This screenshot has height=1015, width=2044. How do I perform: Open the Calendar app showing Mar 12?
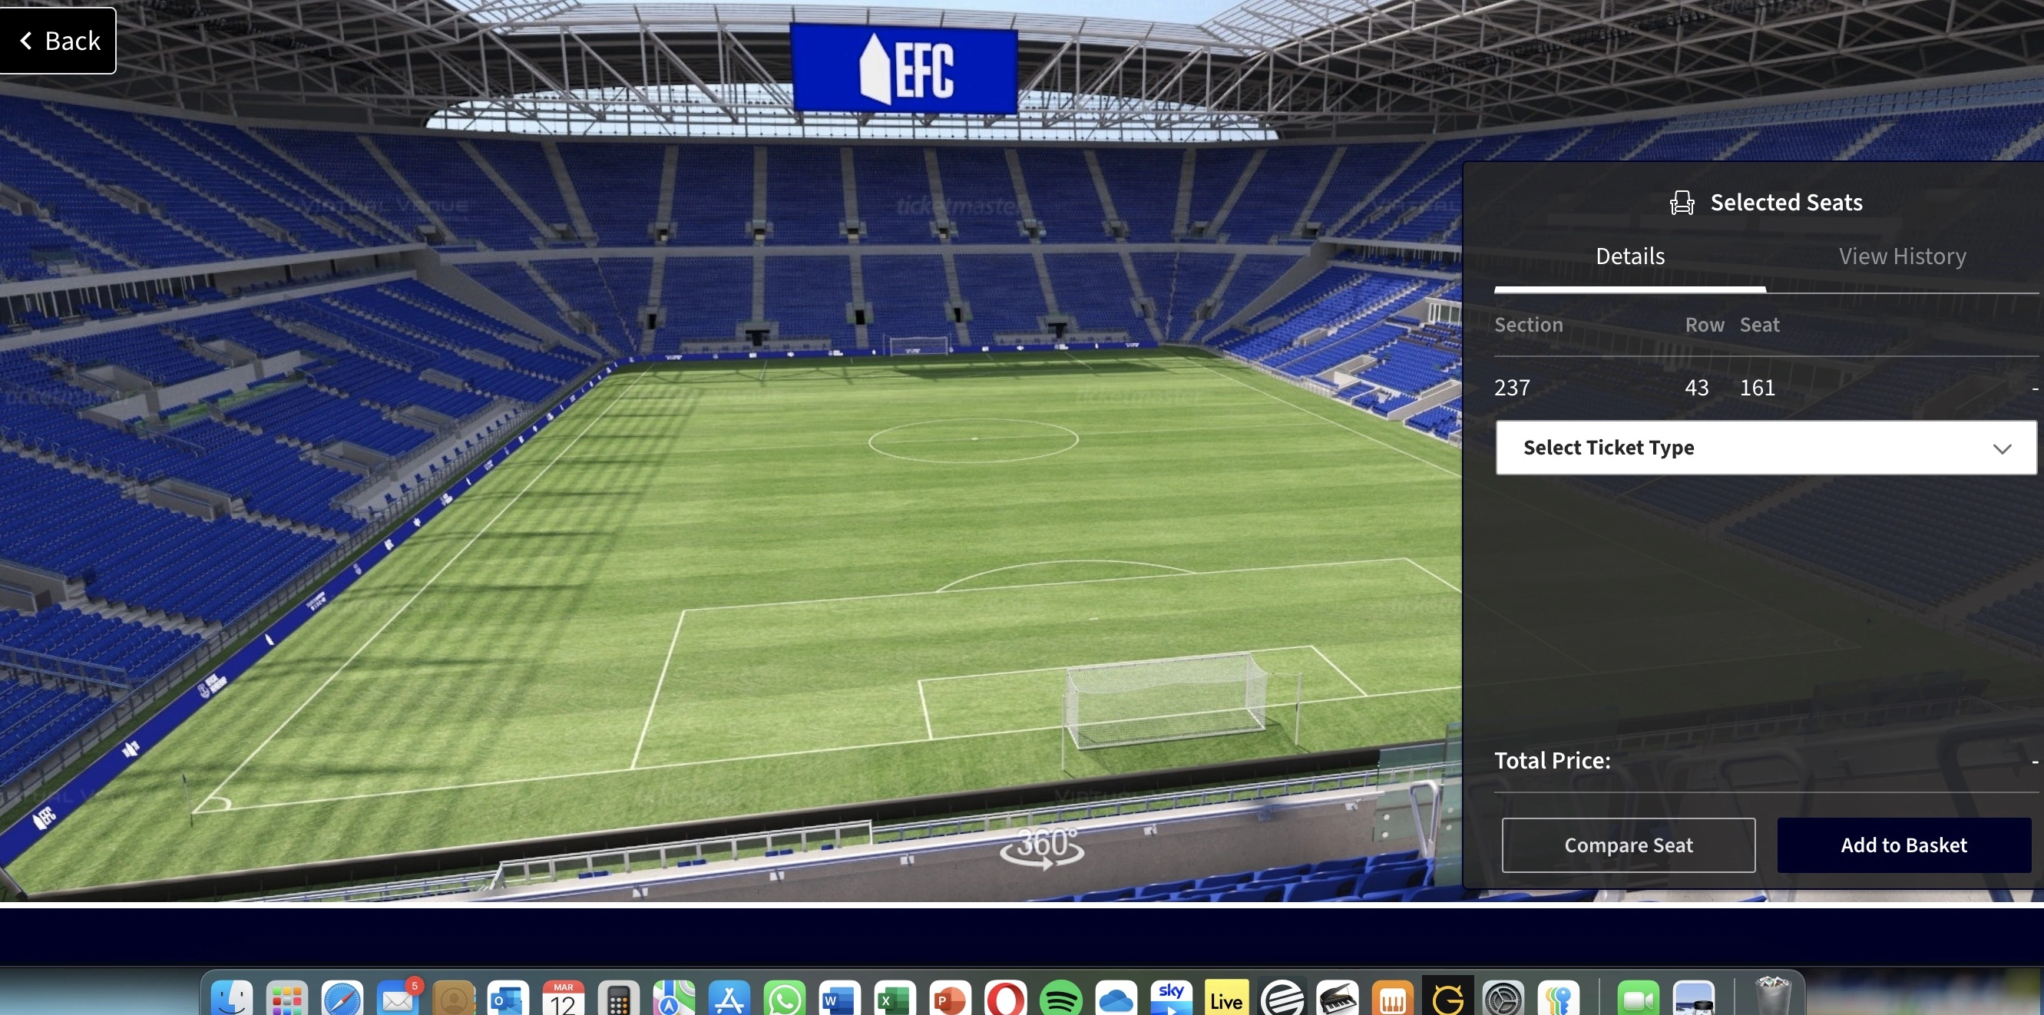point(564,999)
